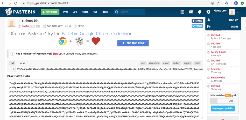Clone this paste
Screen dimensions: 246x120
tap(166, 63)
